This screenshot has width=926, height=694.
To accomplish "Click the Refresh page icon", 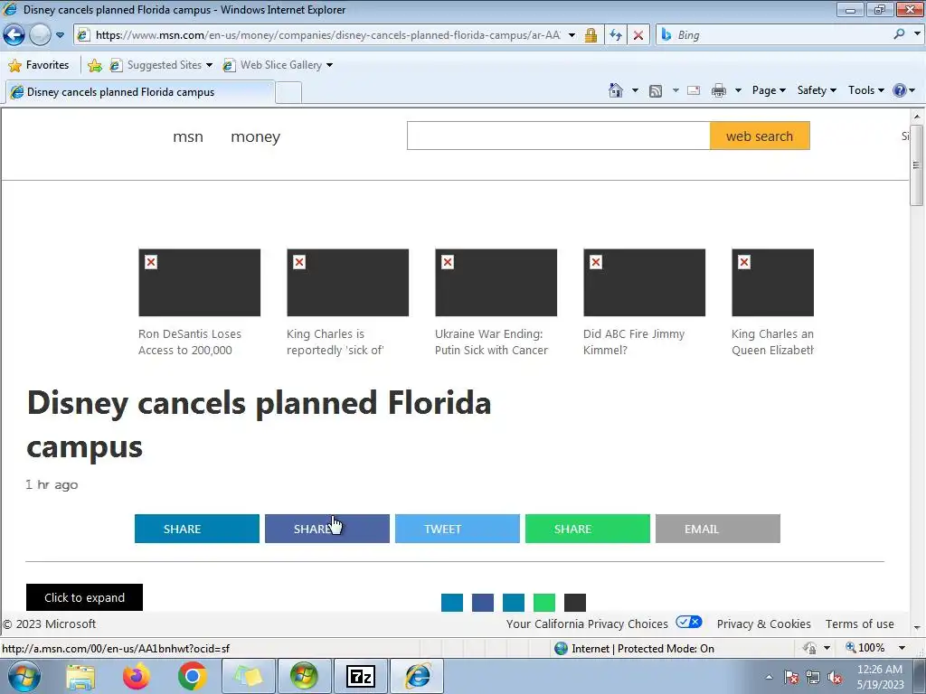I will point(615,35).
